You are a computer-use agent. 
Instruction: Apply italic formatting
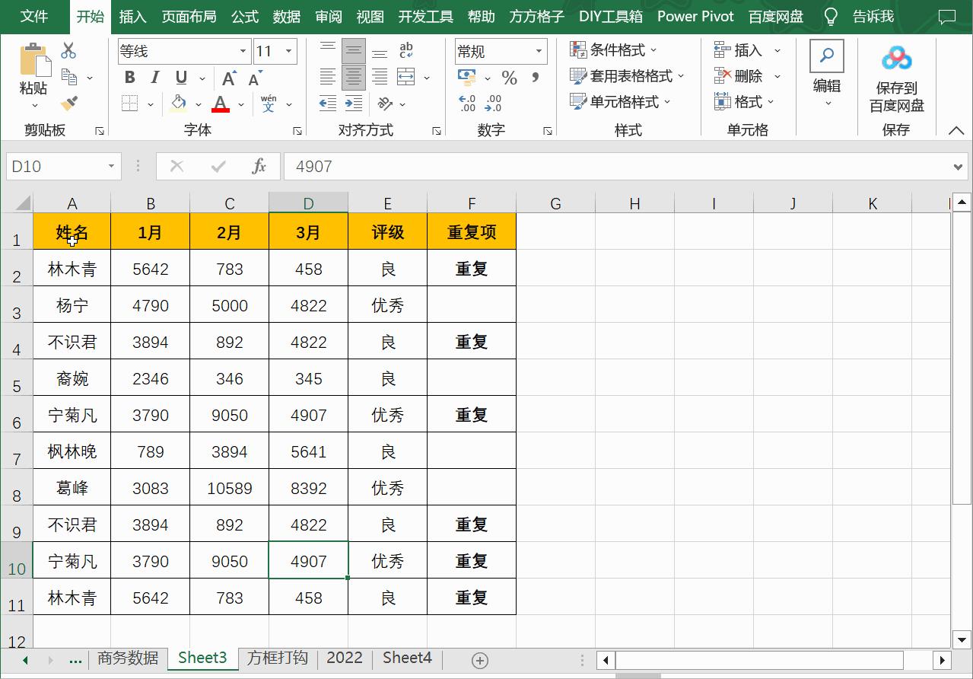154,77
